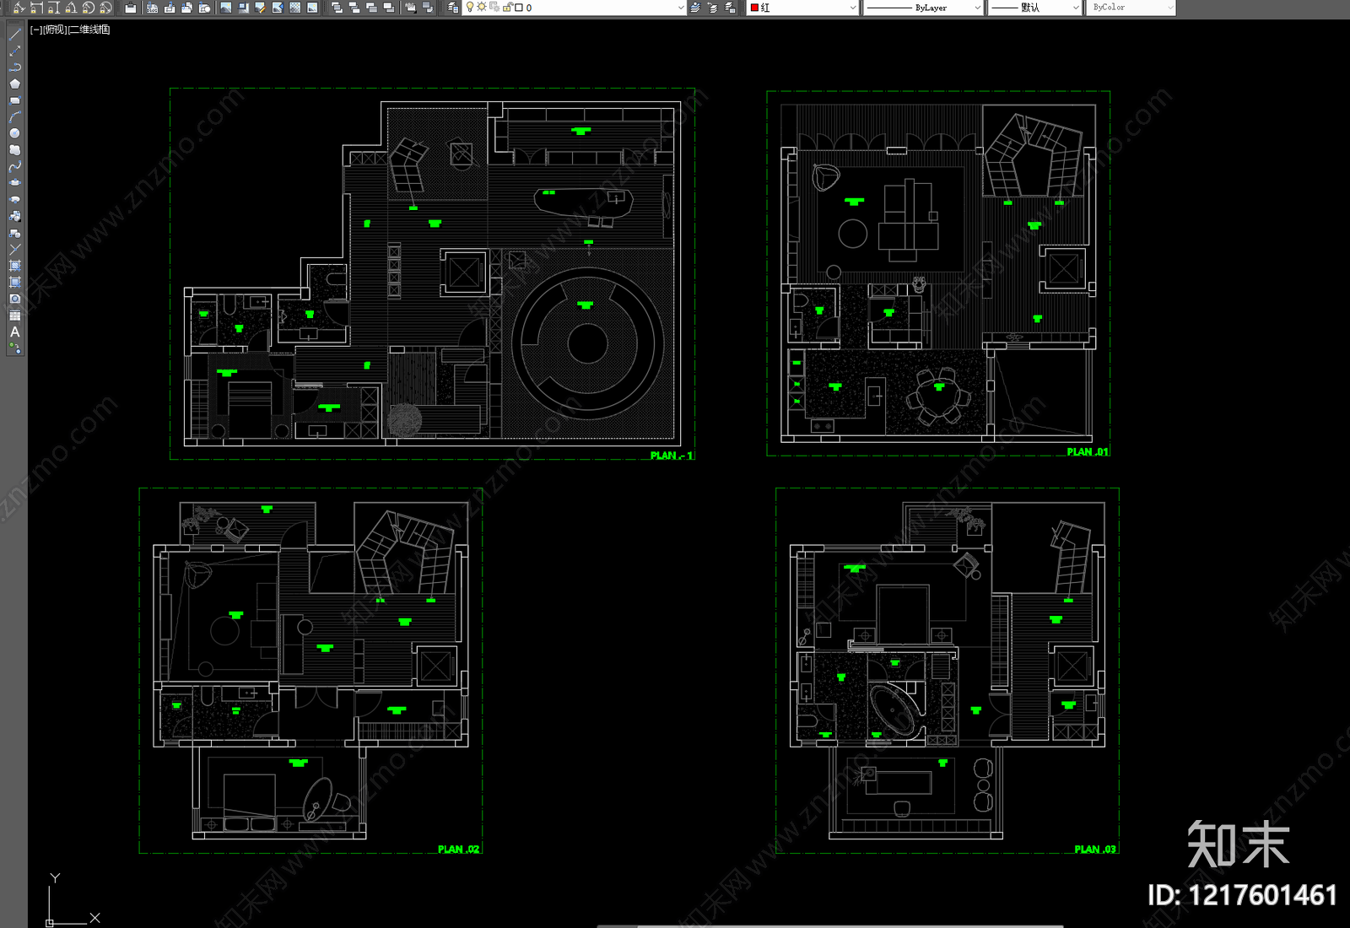Select the Spline draw tool
Viewport: 1350px width, 928px height.
coord(15,166)
